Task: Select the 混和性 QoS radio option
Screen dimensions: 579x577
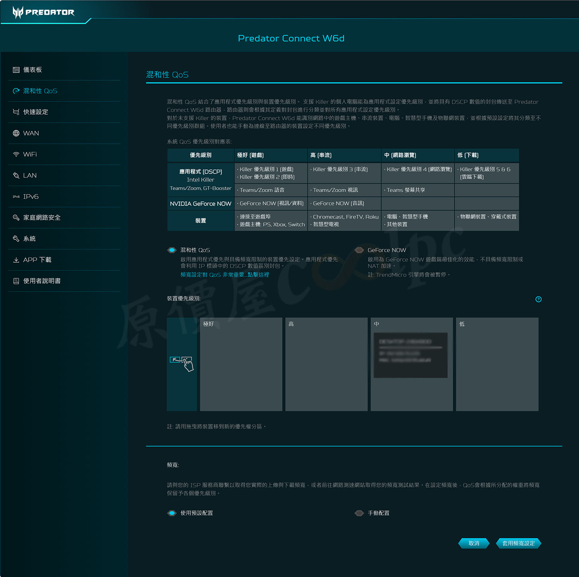Action: point(172,250)
